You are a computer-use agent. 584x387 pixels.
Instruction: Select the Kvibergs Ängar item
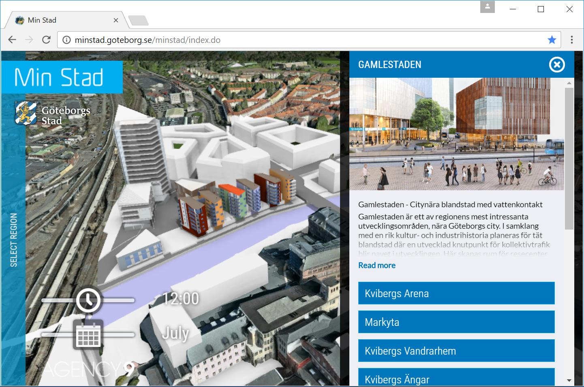(456, 377)
